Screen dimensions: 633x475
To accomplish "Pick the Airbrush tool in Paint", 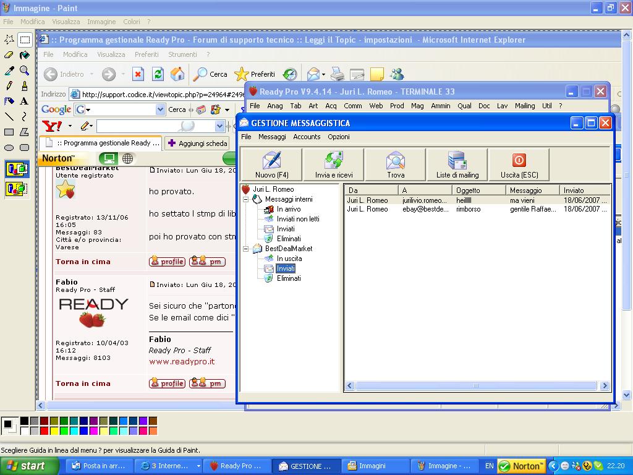I will (x=9, y=101).
